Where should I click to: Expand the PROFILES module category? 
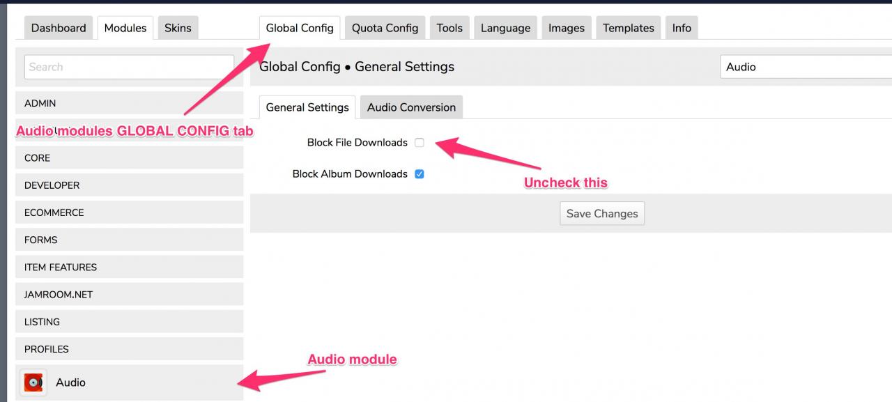[129, 349]
